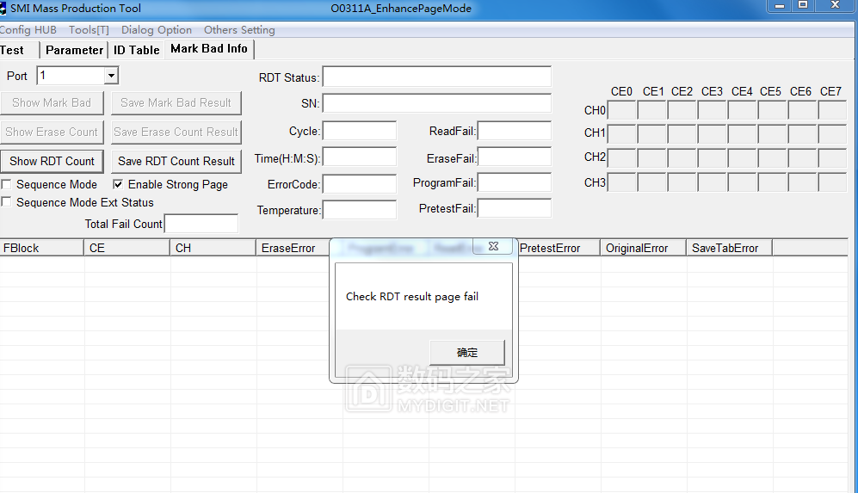Click the 'Check RDT result page fail' message
The width and height of the screenshot is (858, 493).
click(x=412, y=297)
